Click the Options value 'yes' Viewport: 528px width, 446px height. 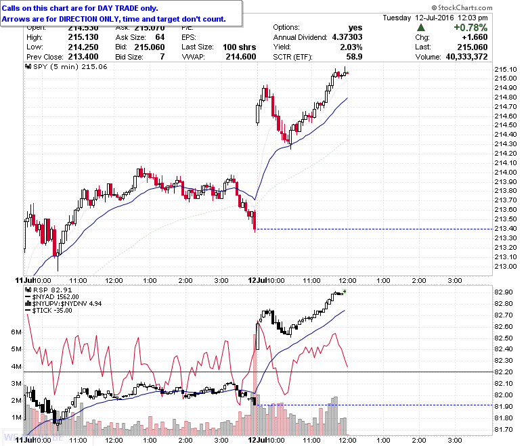[355, 28]
